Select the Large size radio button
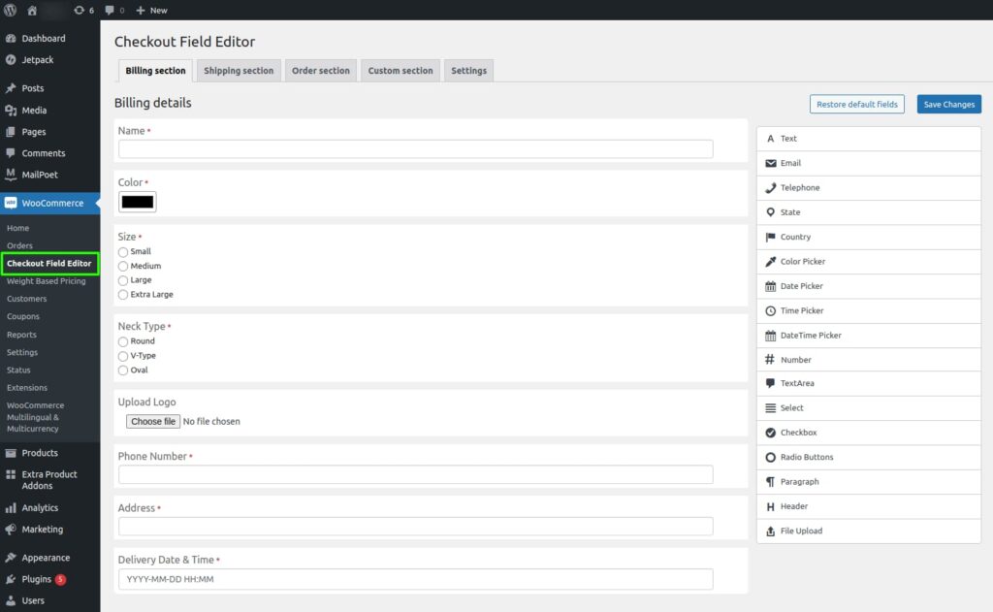 (123, 280)
